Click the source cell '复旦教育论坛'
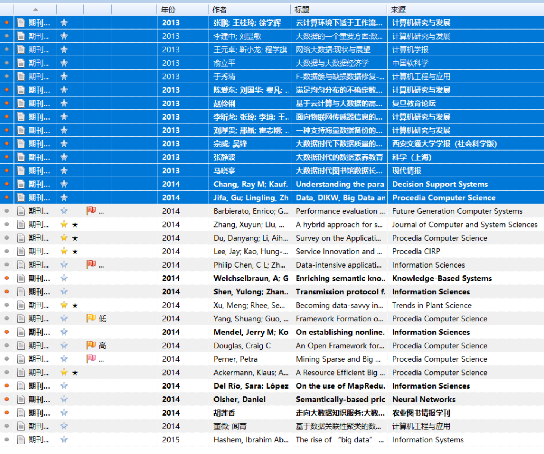 [x=414, y=104]
